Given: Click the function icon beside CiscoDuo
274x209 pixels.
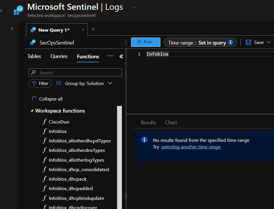Looking at the screenshot, I should pyautogui.click(x=44, y=121).
